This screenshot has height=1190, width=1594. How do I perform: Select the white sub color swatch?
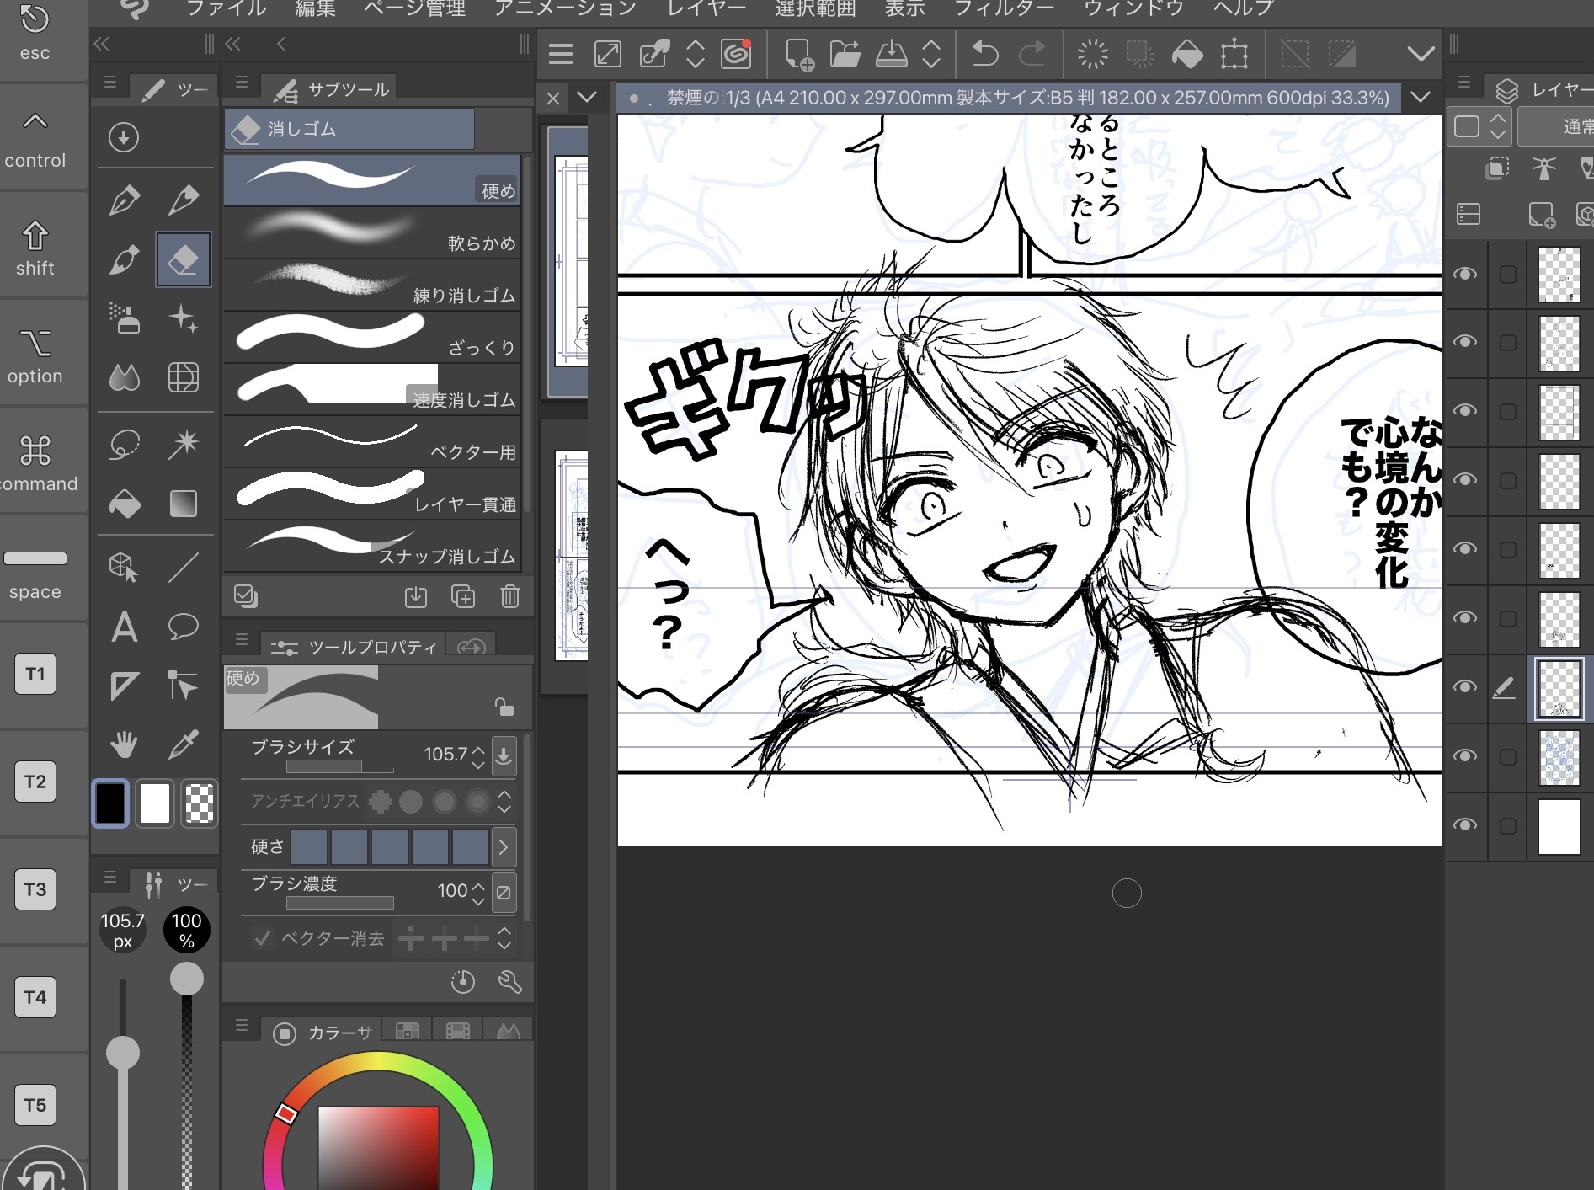tap(155, 803)
